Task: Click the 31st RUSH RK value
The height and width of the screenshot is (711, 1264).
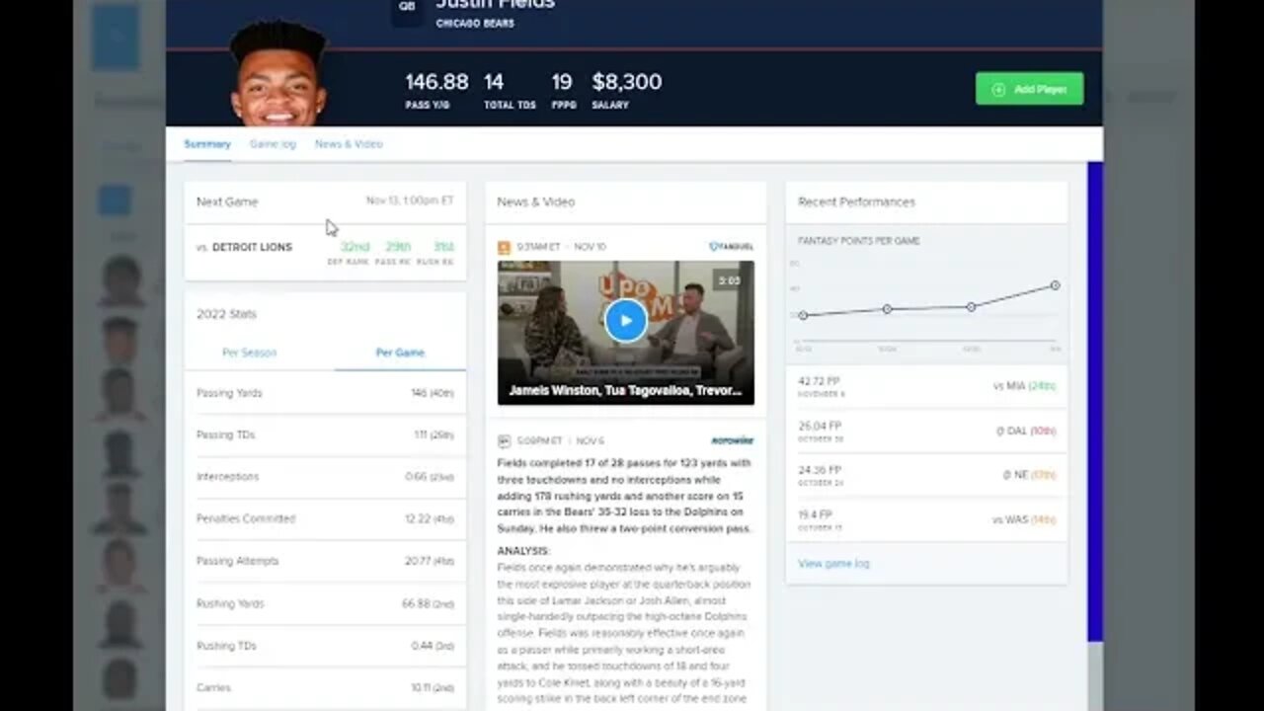Action: coord(442,247)
